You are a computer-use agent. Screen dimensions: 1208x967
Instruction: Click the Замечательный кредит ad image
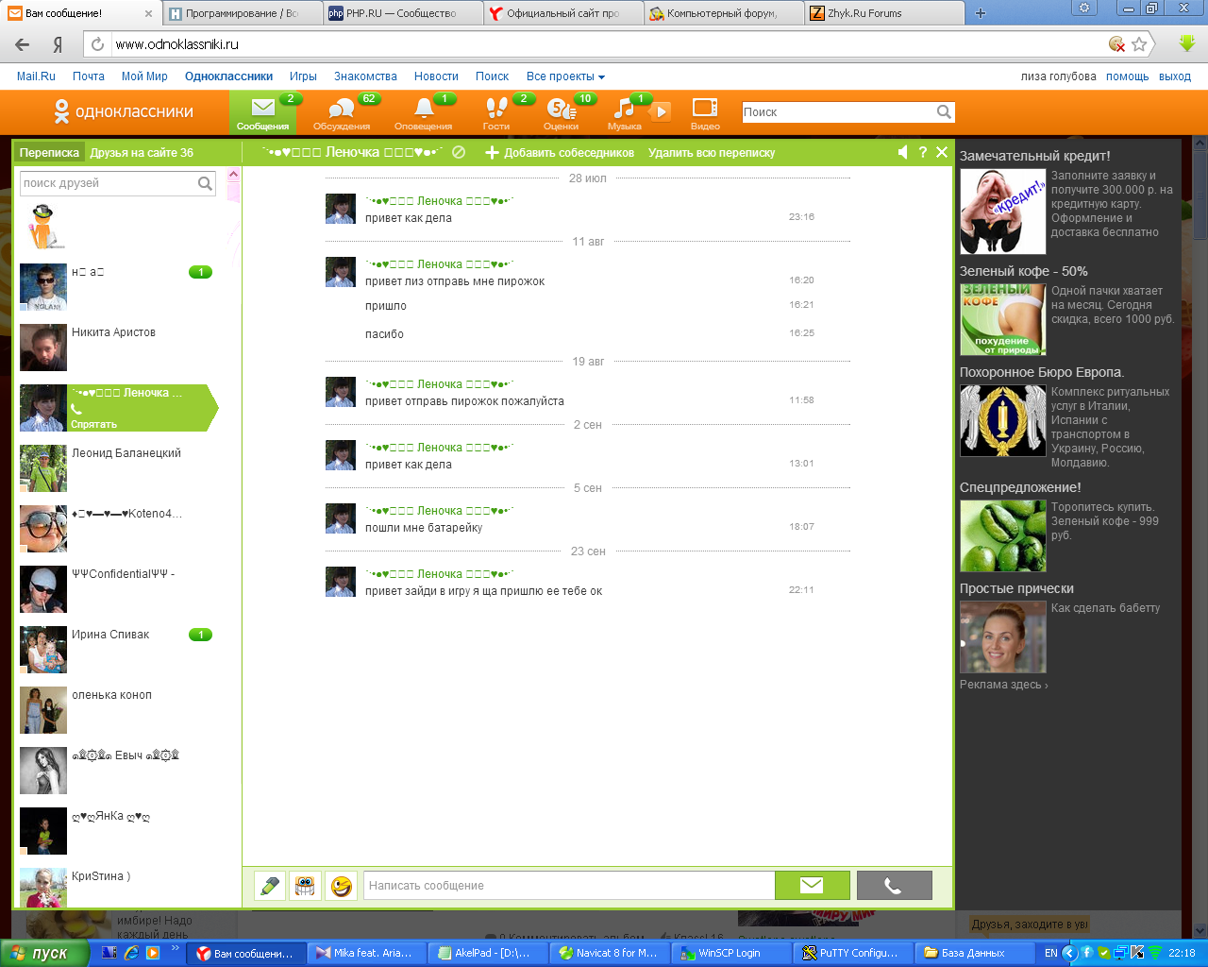coord(1003,212)
